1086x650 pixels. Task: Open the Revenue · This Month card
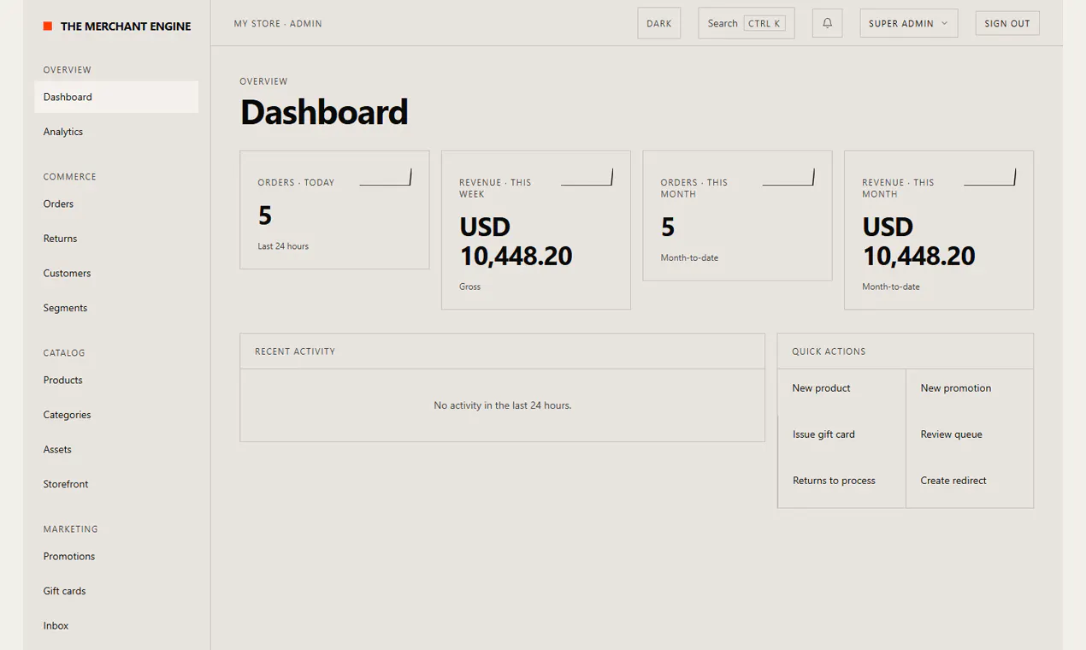(939, 230)
